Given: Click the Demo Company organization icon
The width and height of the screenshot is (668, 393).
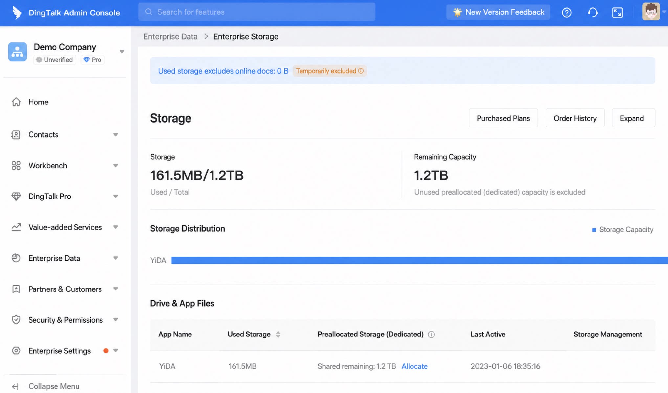Looking at the screenshot, I should click(x=17, y=52).
